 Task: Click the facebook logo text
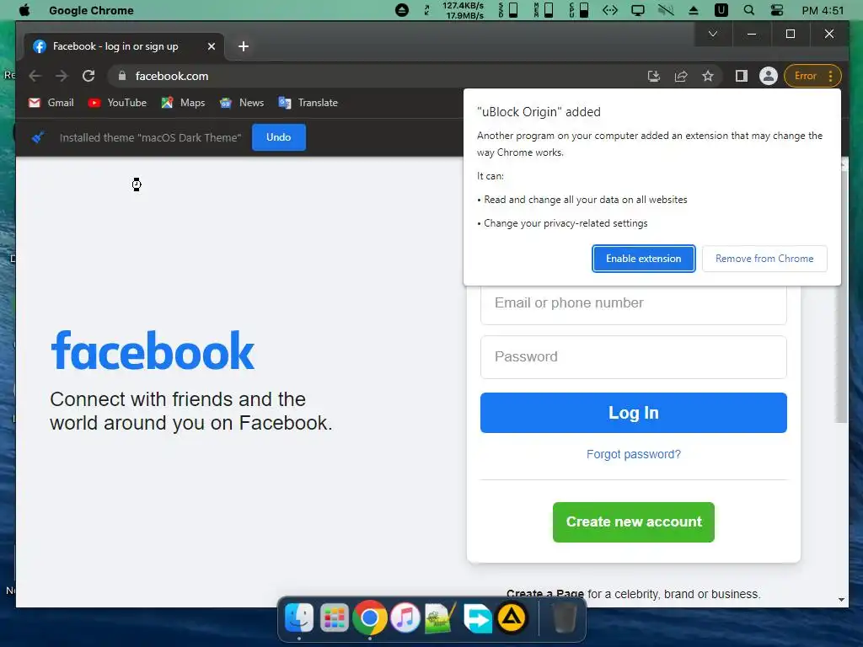[x=153, y=350]
